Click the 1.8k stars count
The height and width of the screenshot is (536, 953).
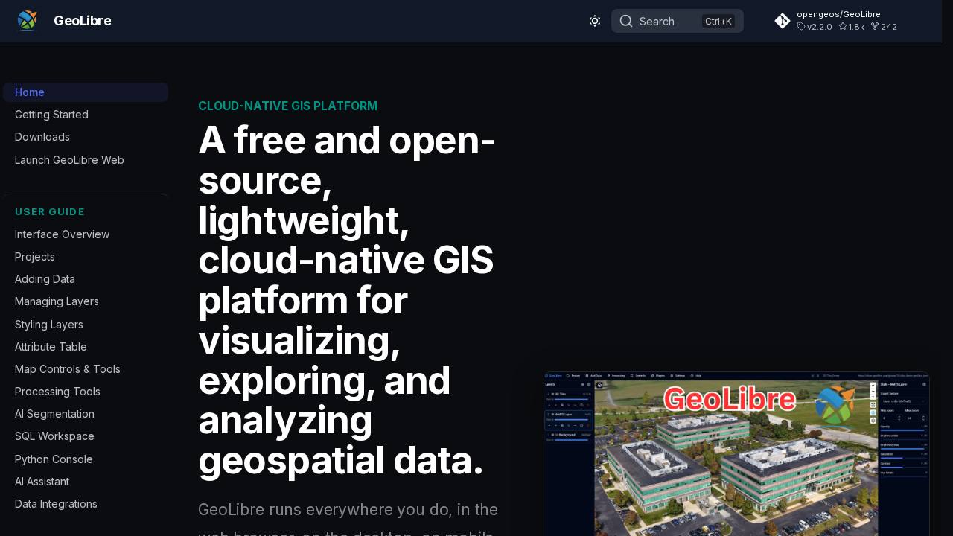click(x=852, y=27)
